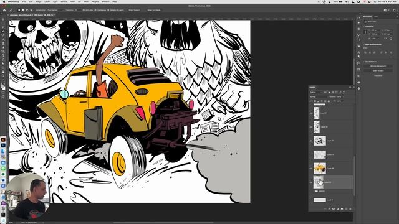The width and height of the screenshot is (399, 224).
Task: Open the File menu
Action: point(24,2)
